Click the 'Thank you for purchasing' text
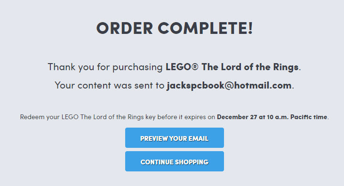The image size is (344, 186). click(105, 67)
